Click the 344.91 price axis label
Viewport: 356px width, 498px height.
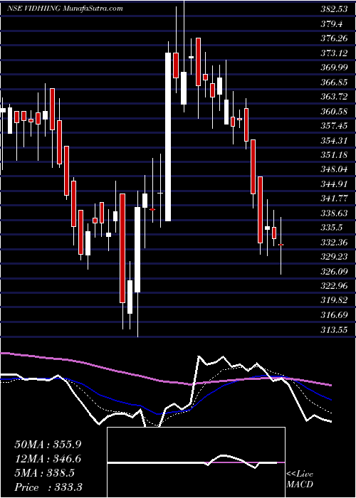(334, 184)
